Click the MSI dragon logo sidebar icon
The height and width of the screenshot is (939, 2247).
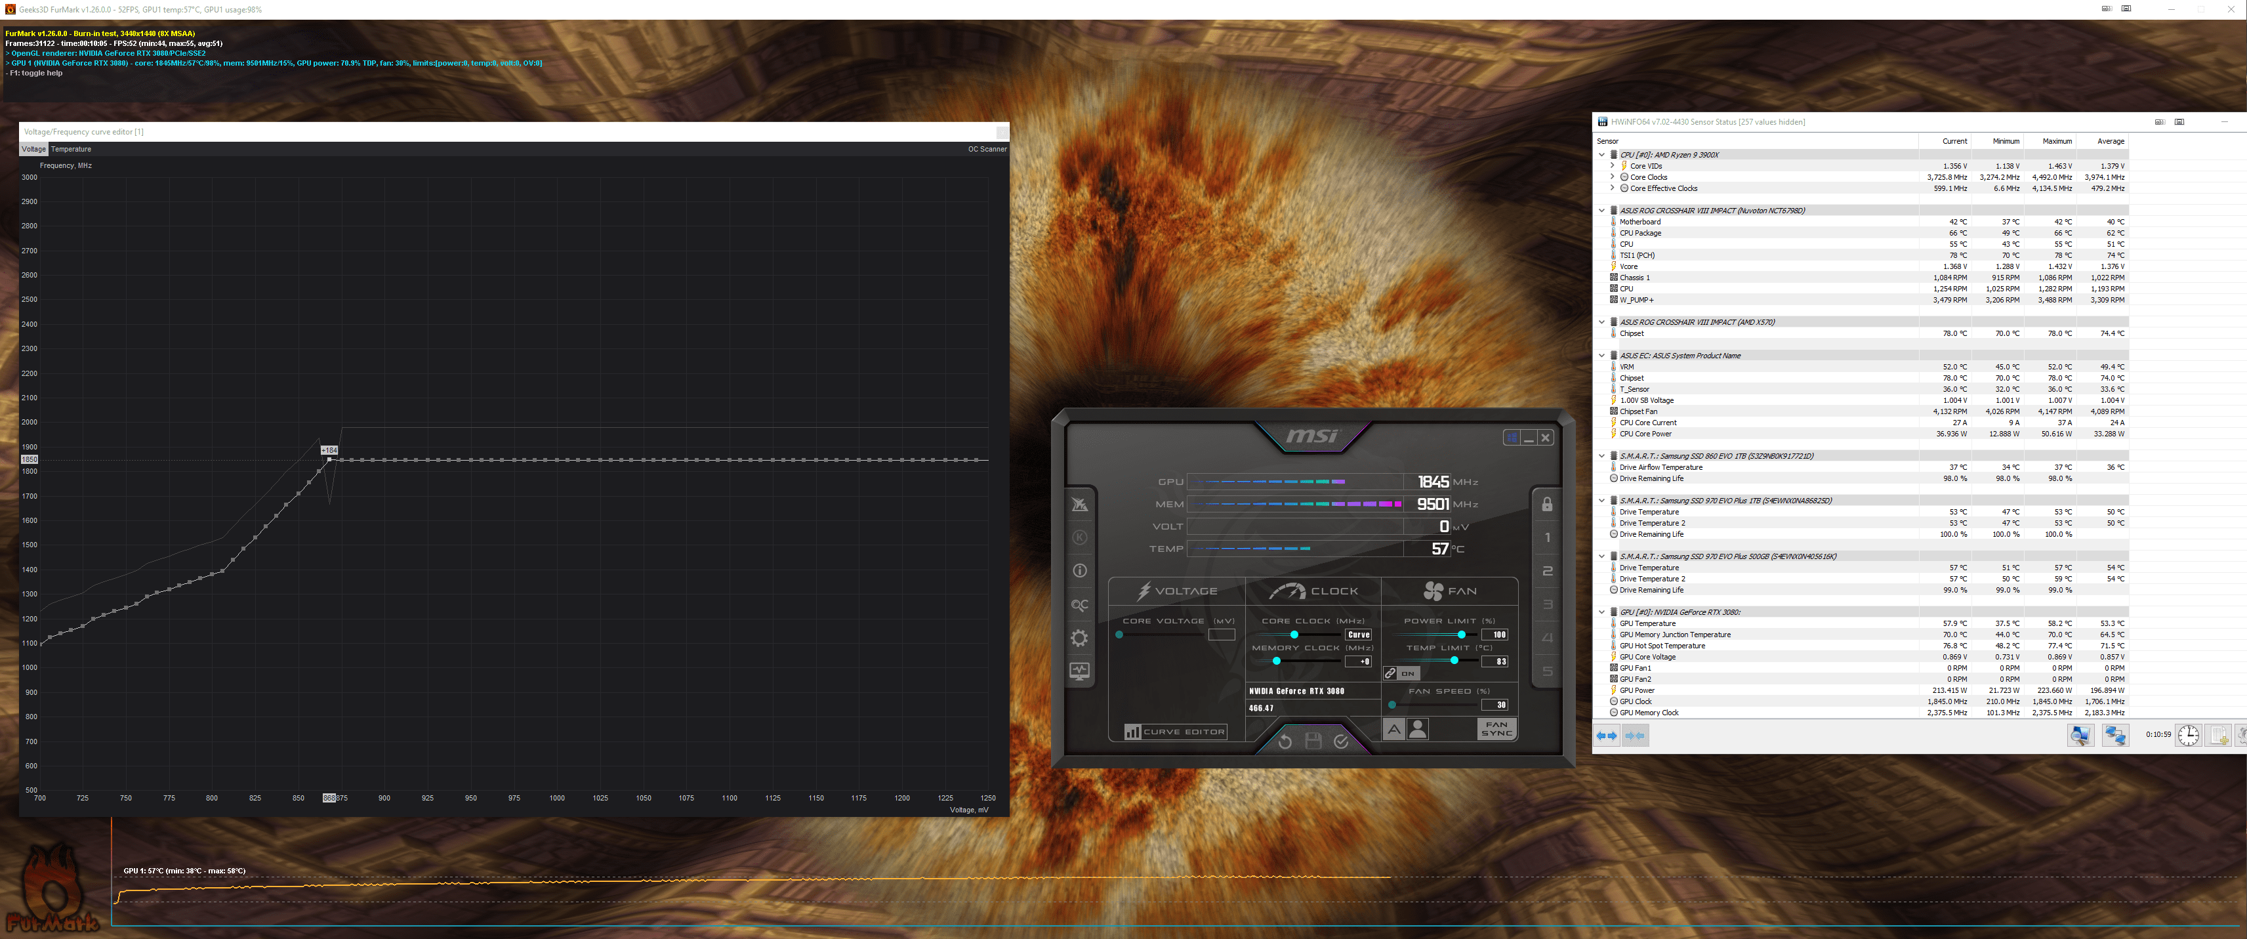tap(1080, 505)
